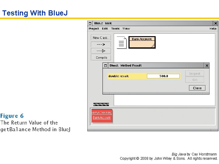This screenshot has height=164, width=219.
Task: Click the Close button in Method Result
Action: point(197,88)
